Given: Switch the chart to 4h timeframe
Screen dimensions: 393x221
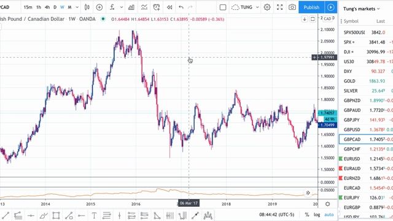Looking at the screenshot, I should 47,7.
